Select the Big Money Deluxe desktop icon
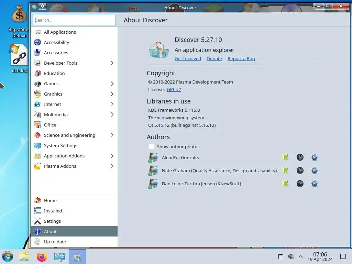352x264 pixels. point(19,21)
